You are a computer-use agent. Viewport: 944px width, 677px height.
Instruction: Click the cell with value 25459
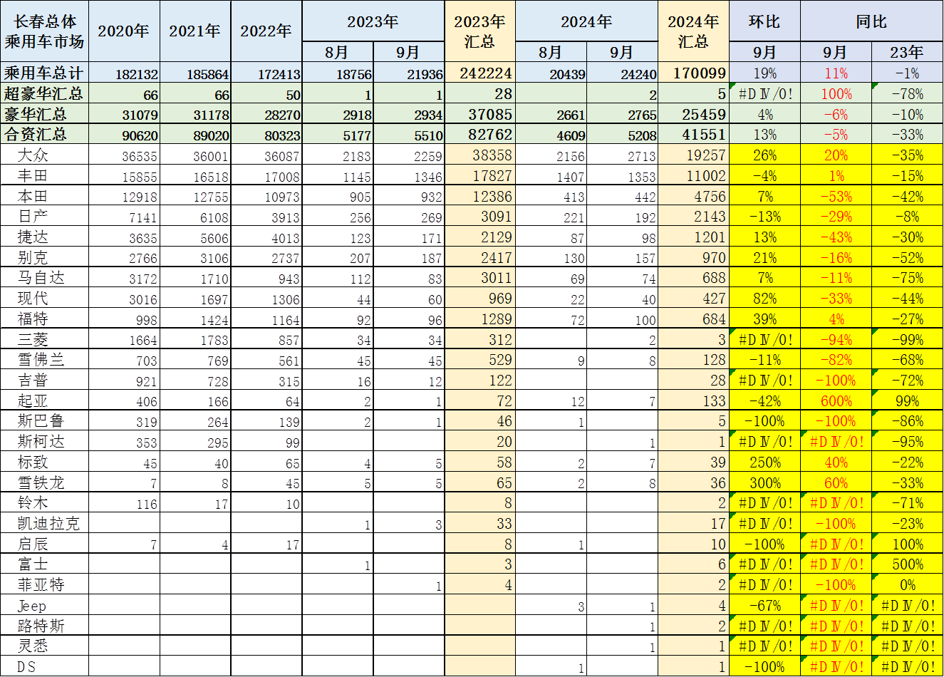pos(693,114)
